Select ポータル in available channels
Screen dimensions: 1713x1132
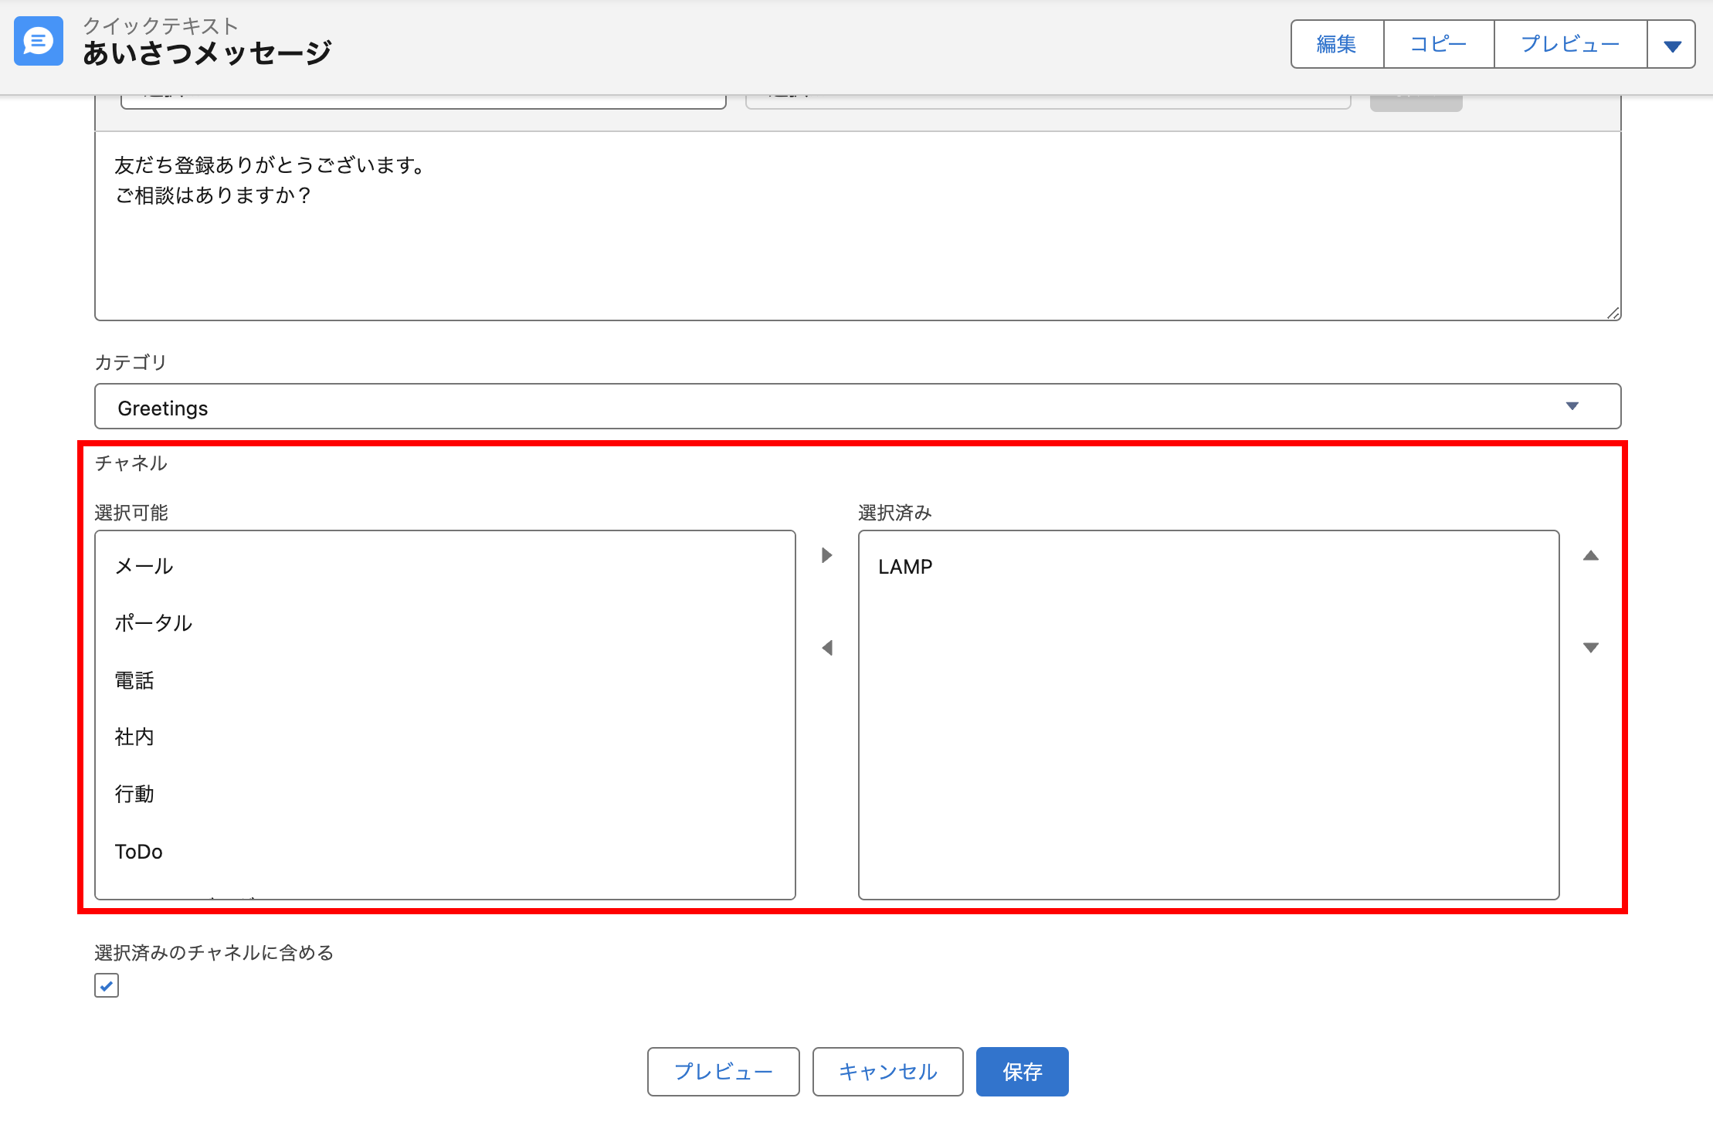[x=154, y=623]
